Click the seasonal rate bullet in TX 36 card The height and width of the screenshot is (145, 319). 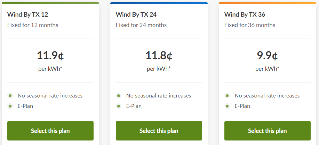click(x=228, y=95)
